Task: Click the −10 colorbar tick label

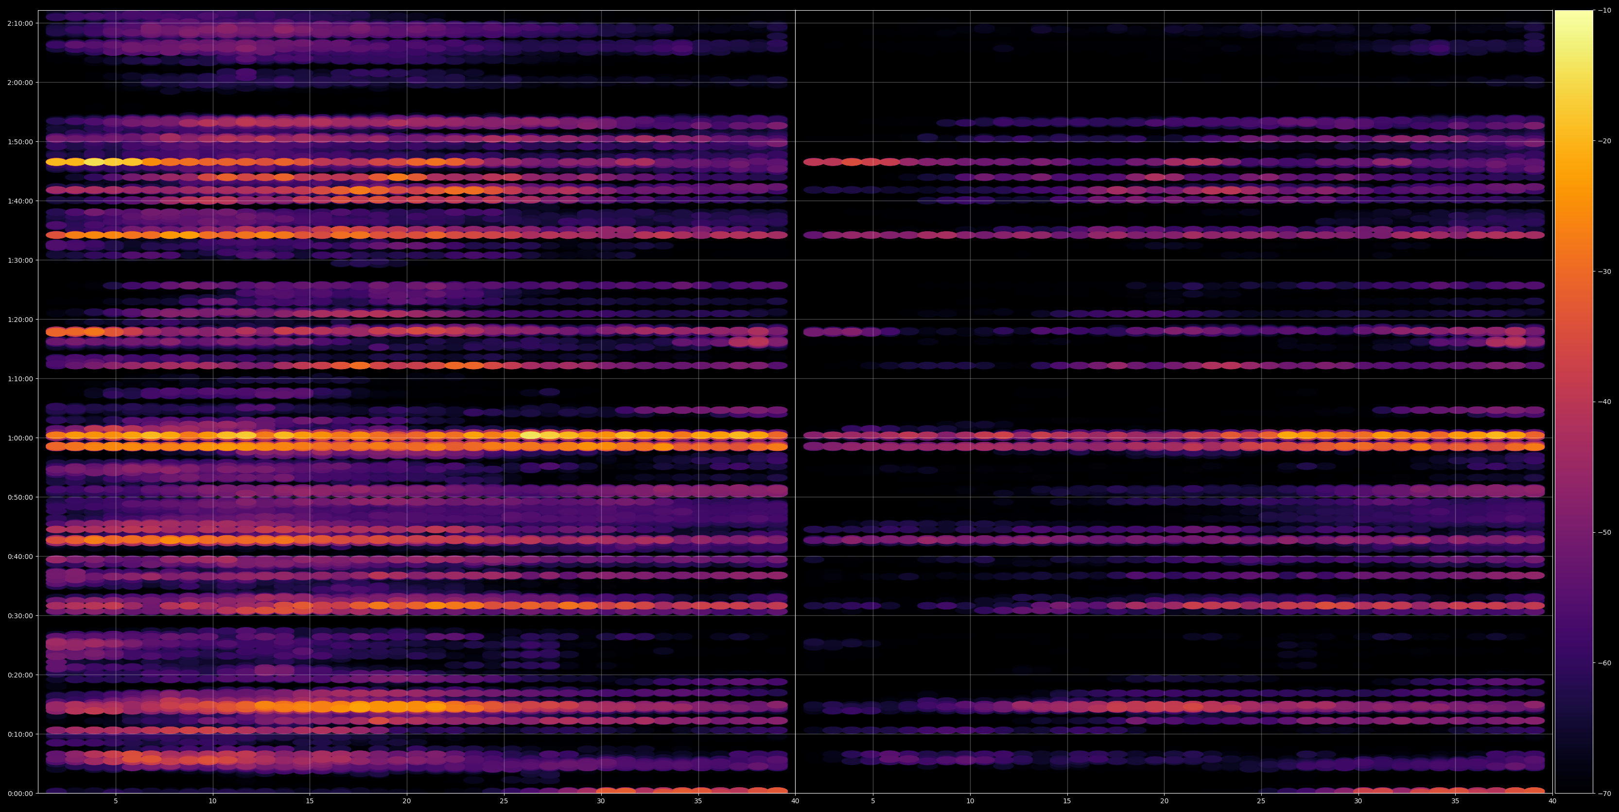Action: [1604, 11]
